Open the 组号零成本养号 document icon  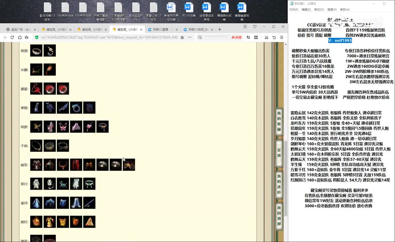pyautogui.click(x=206, y=11)
